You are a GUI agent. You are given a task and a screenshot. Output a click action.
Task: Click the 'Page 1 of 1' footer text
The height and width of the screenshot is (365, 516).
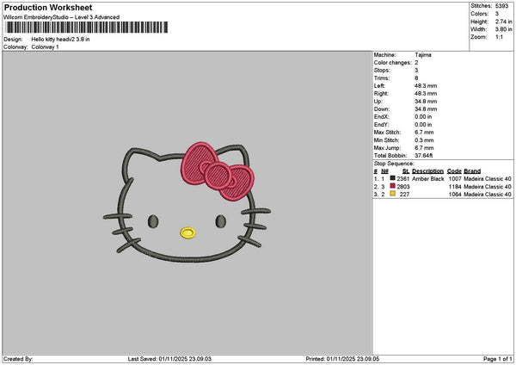coord(498,359)
